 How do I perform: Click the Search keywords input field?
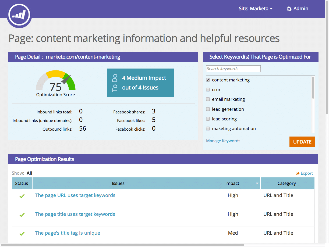233,69
